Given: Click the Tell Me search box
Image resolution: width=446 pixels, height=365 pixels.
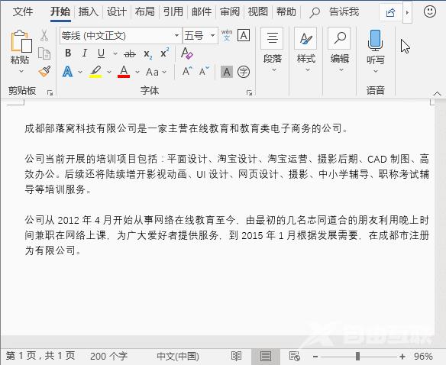Looking at the screenshot, I should point(334,12).
